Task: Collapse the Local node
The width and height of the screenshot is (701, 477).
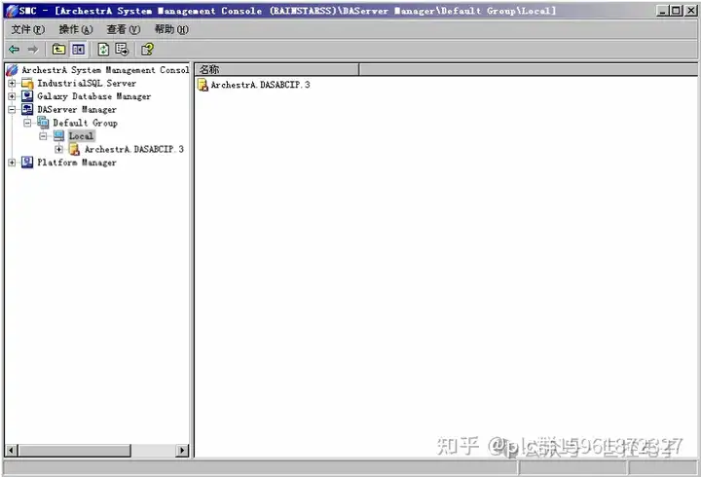Action: pos(44,136)
